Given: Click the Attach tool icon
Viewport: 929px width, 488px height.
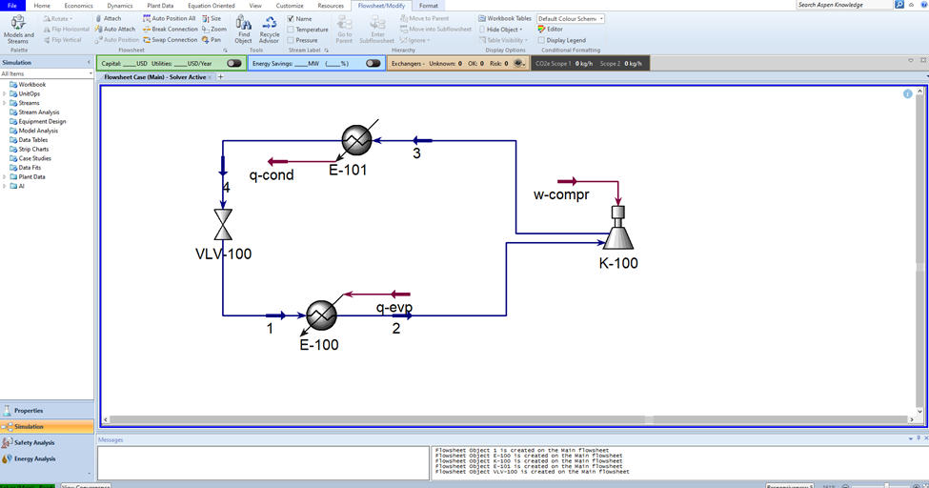Looking at the screenshot, I should [98, 18].
